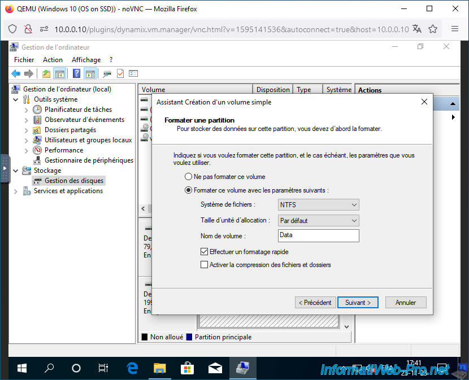The height and width of the screenshot is (380, 469).
Task: Click the Système column header
Action: (338, 89)
